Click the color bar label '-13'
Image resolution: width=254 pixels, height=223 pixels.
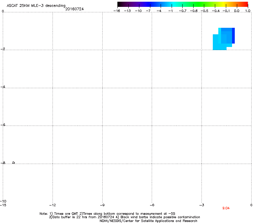tap(127, 11)
